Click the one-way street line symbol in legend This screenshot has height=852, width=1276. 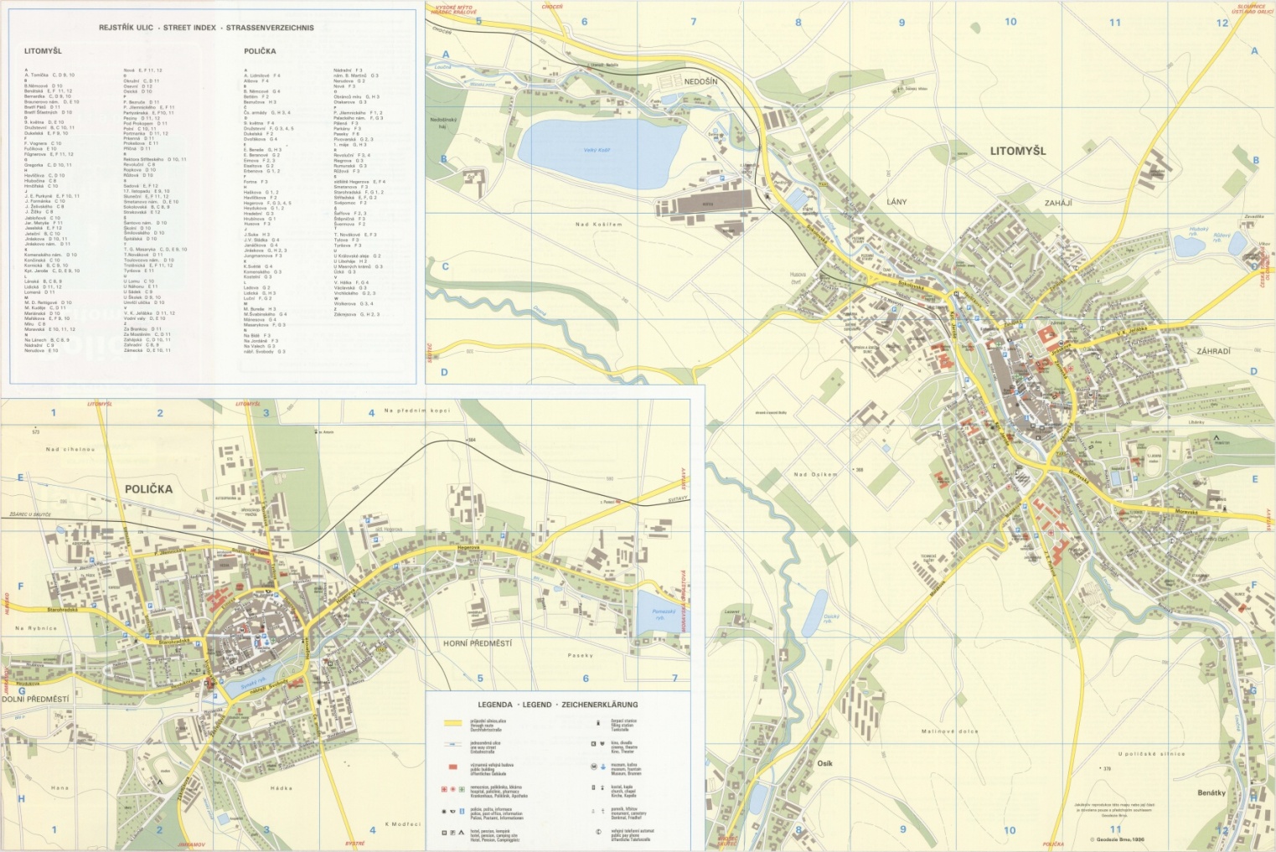pos(452,744)
